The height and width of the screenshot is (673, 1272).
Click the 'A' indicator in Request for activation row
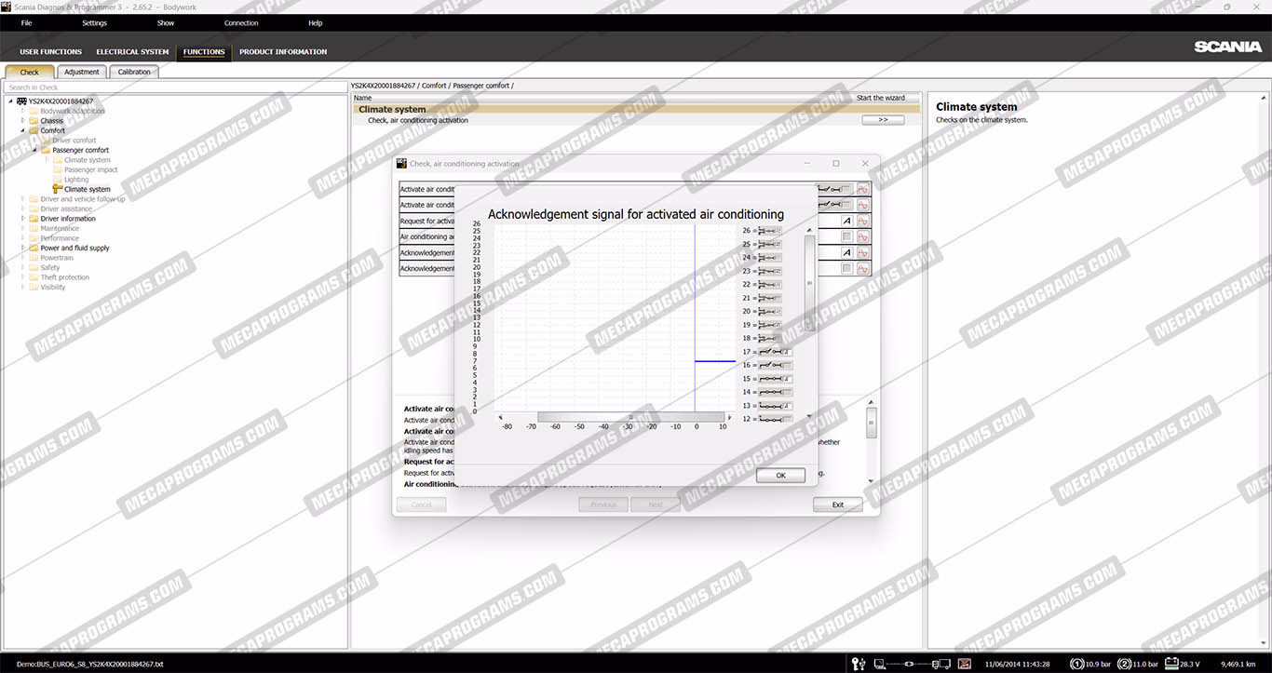click(846, 221)
